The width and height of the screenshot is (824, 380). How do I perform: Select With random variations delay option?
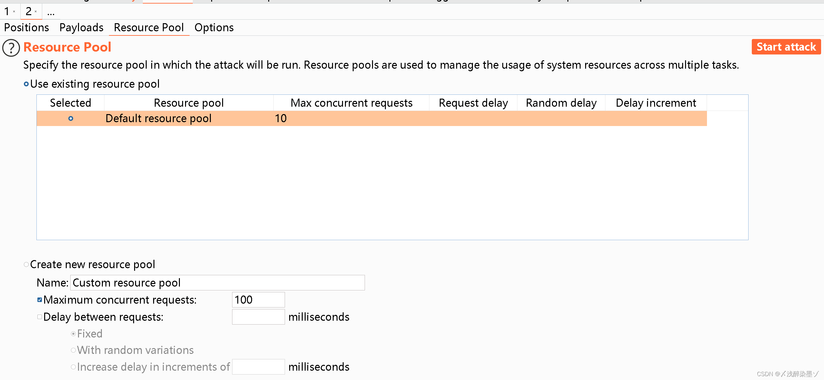74,350
